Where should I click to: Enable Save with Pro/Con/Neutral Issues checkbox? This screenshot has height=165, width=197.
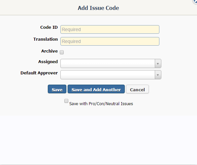coord(66,101)
